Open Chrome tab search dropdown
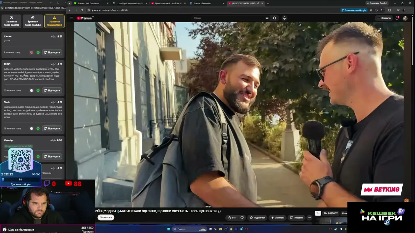The width and height of the screenshot is (415, 233). coord(70,3)
